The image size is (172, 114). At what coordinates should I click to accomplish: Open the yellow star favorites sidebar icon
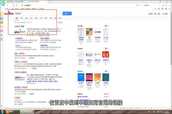(x=2, y=14)
